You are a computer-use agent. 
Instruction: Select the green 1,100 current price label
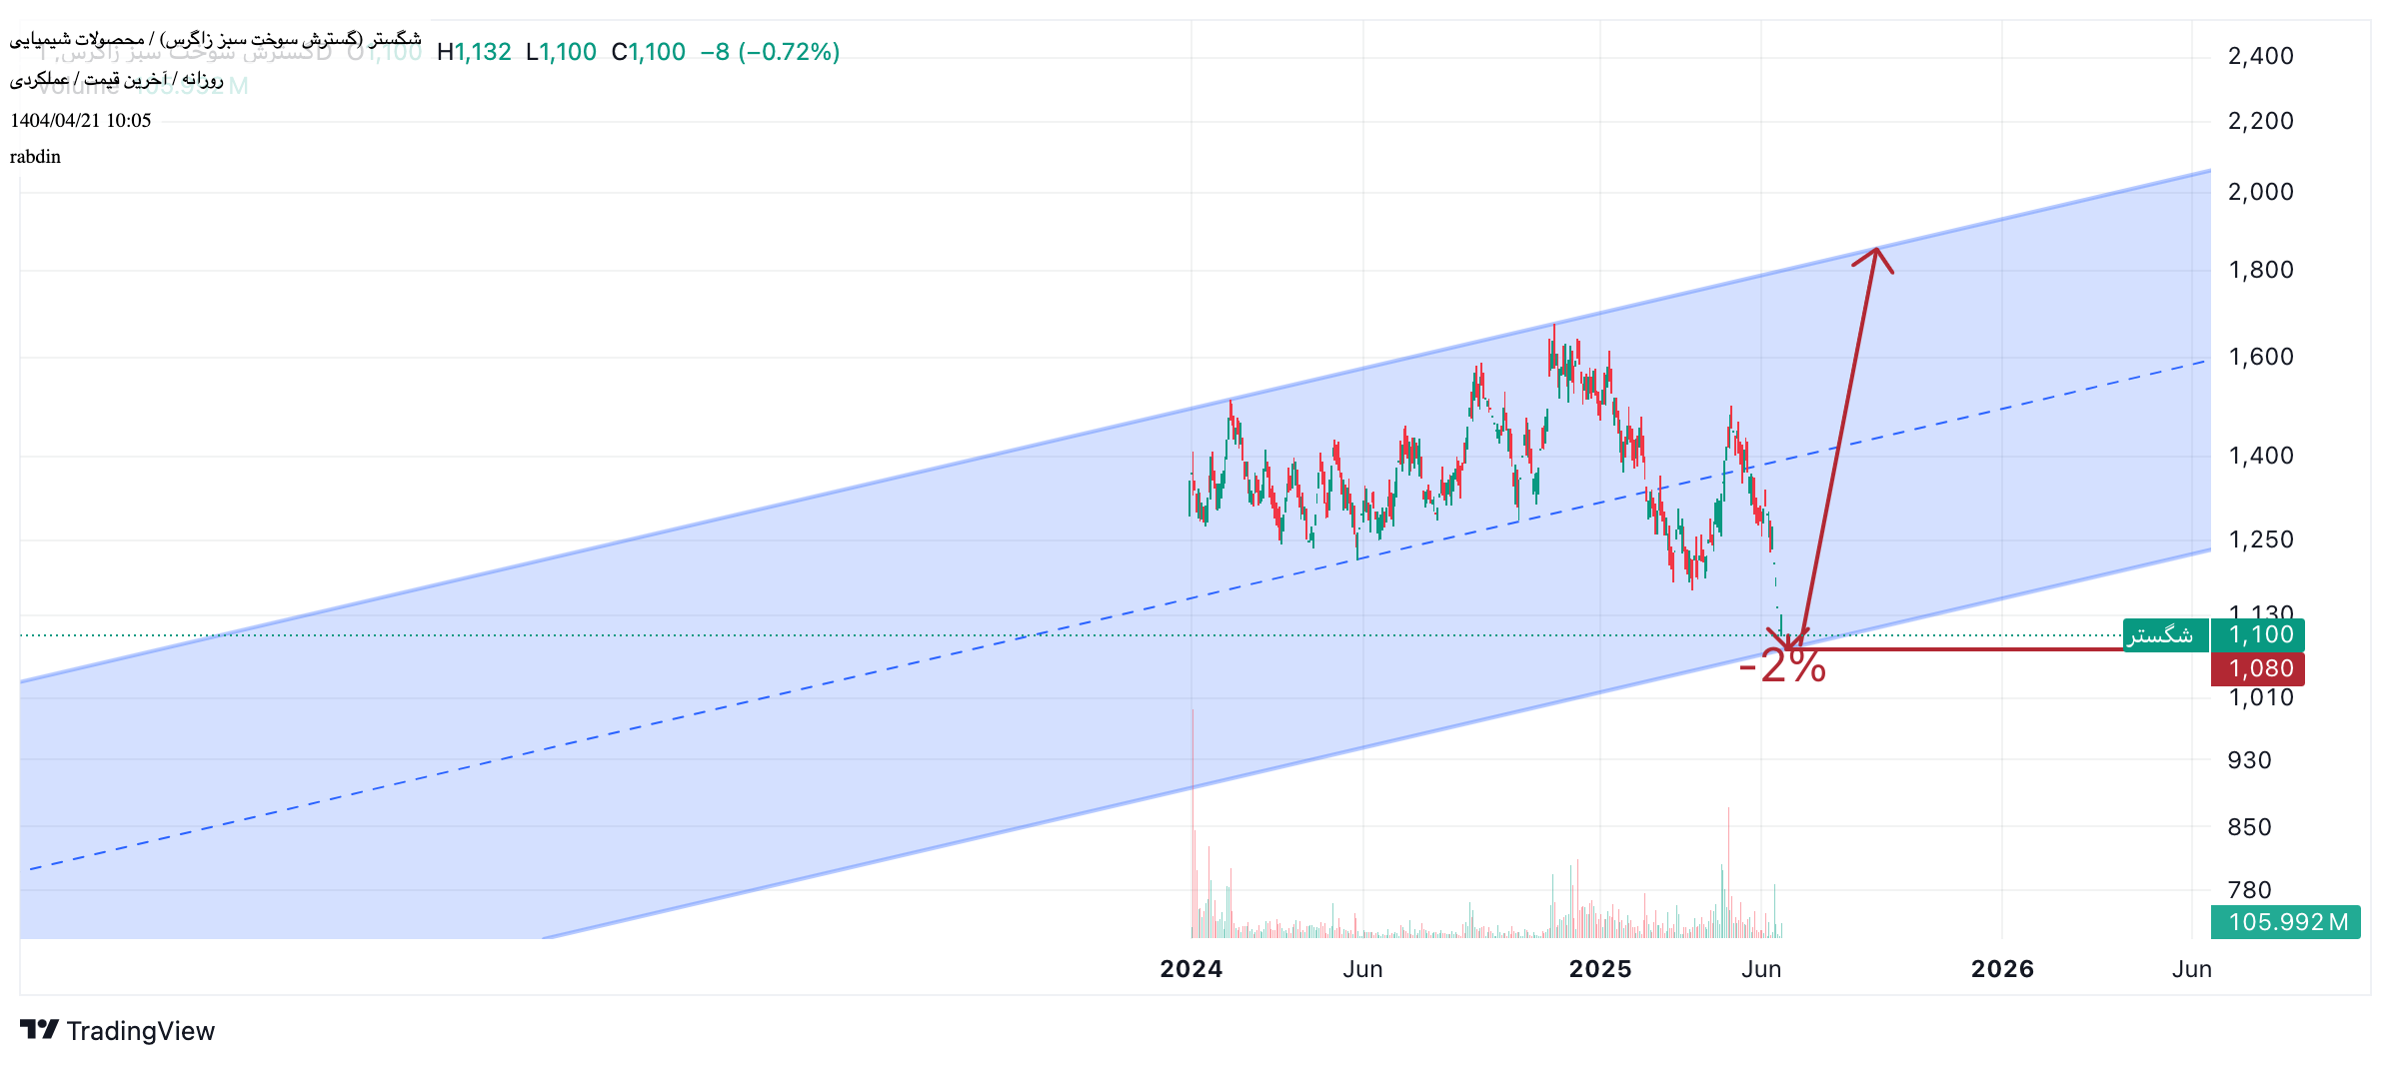pos(2258,635)
